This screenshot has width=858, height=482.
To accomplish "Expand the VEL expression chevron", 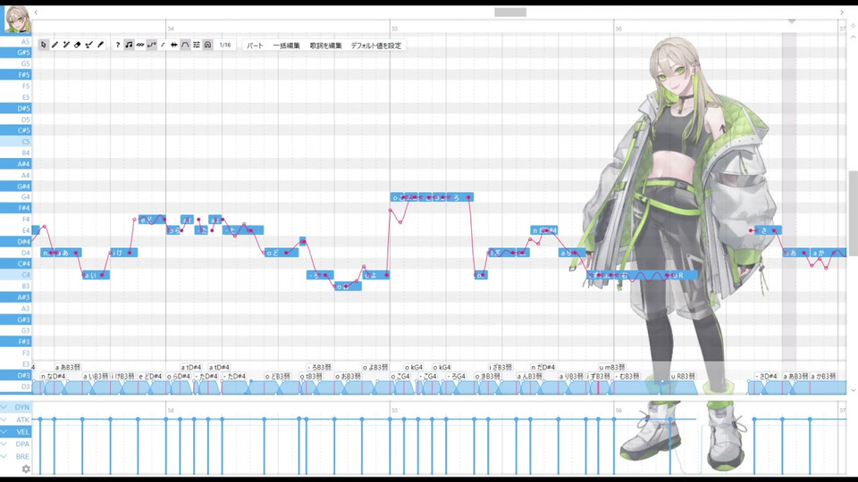I will [4, 432].
